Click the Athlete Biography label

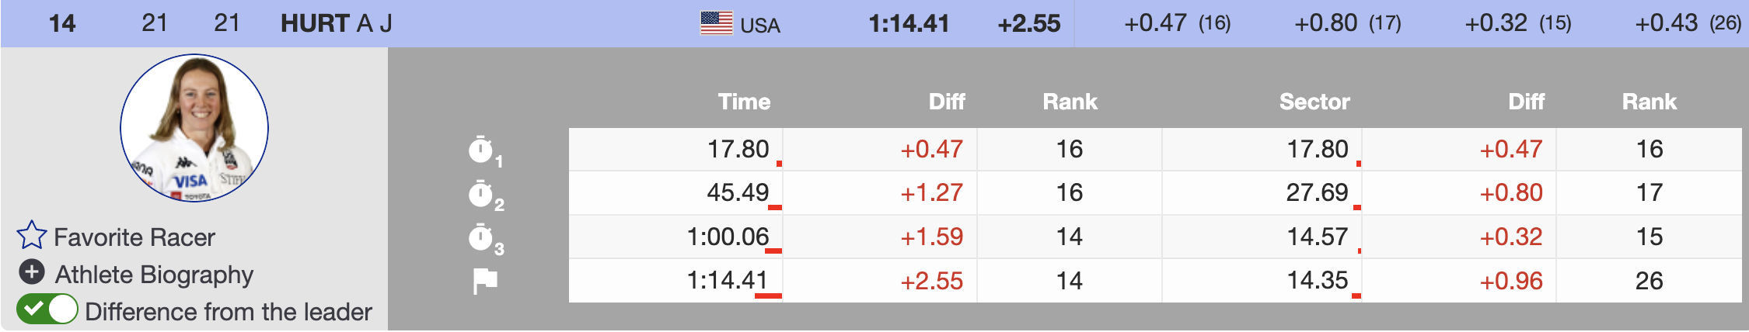154,275
